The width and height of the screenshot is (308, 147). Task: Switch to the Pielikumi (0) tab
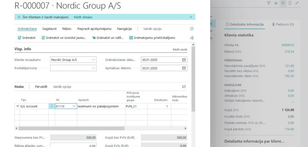283,24
